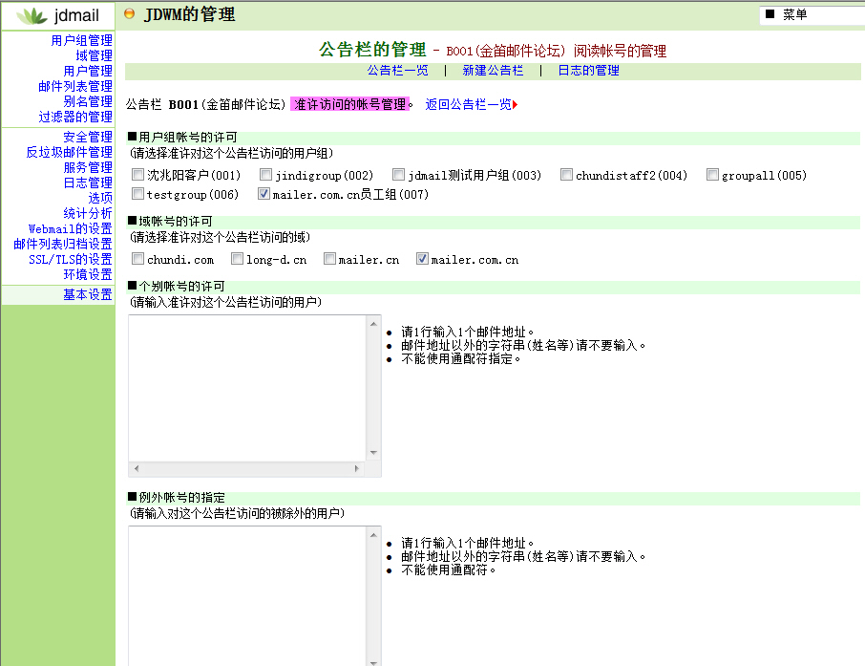The width and height of the screenshot is (865, 666).
Task: Open Webmail的设置 sidebar link
Action: pos(70,228)
